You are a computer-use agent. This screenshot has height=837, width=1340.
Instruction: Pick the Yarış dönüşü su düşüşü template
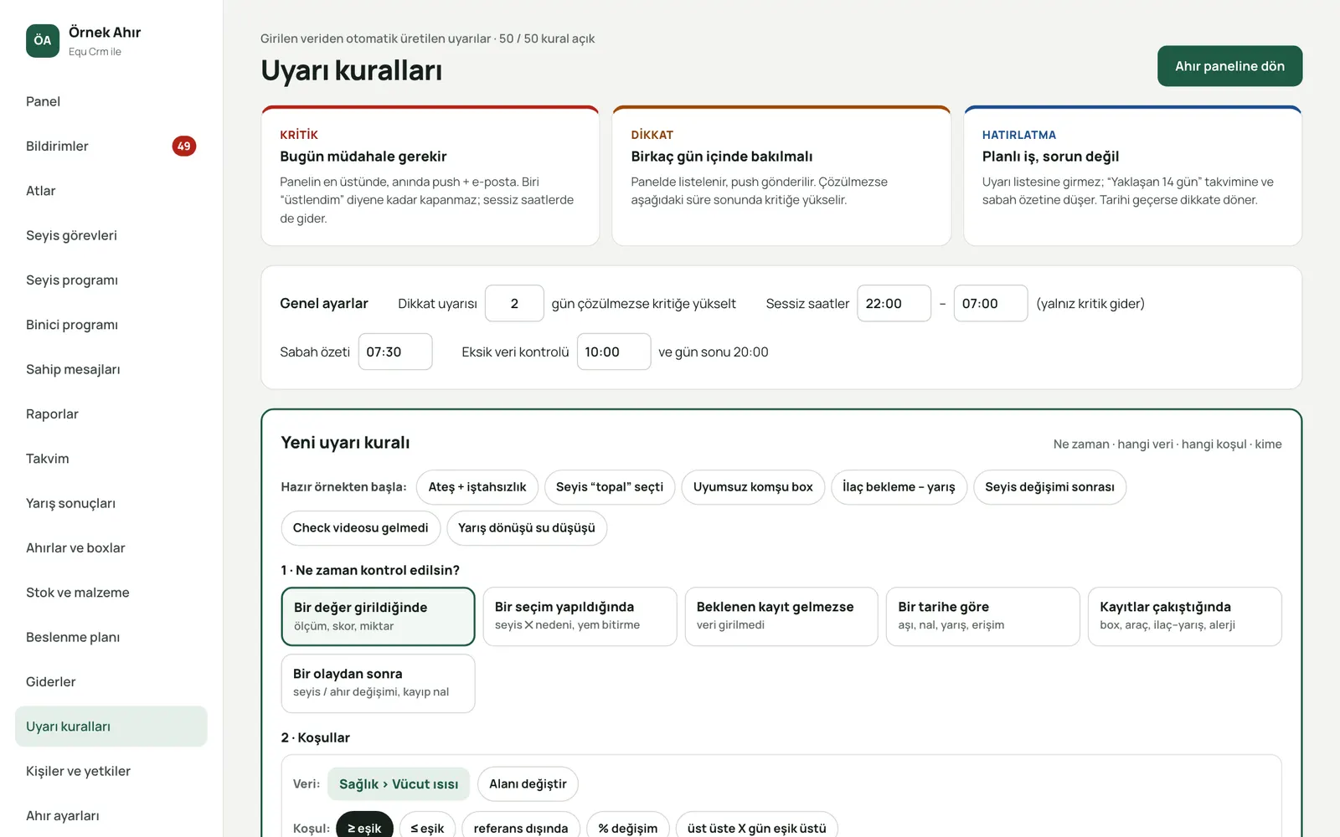(527, 528)
